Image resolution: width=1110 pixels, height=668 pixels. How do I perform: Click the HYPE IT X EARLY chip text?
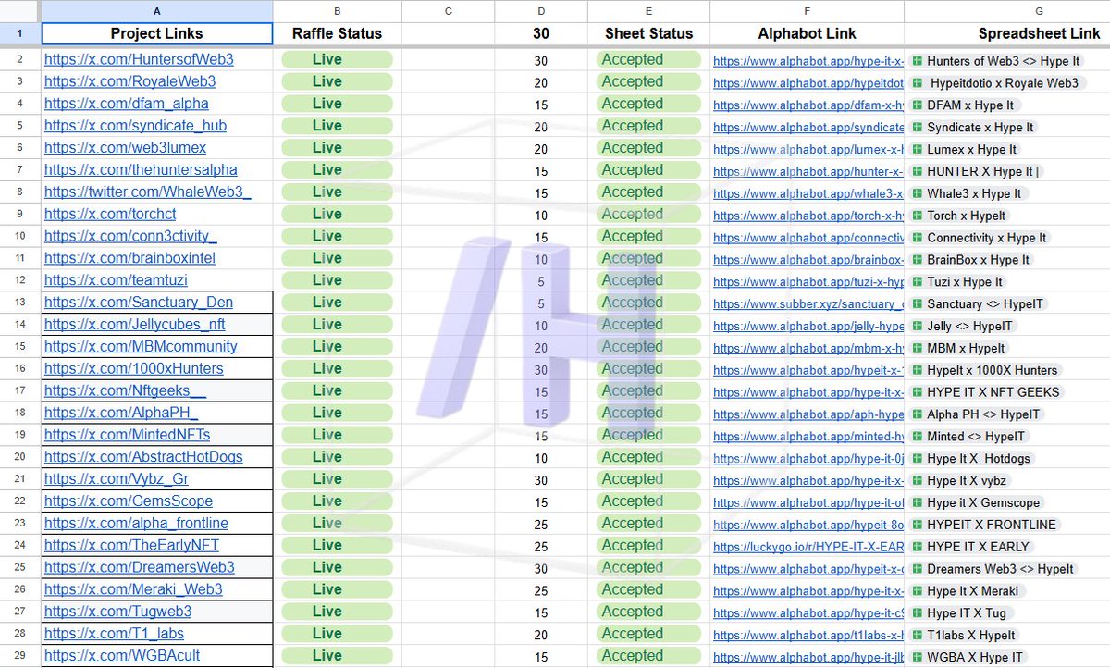click(x=978, y=546)
